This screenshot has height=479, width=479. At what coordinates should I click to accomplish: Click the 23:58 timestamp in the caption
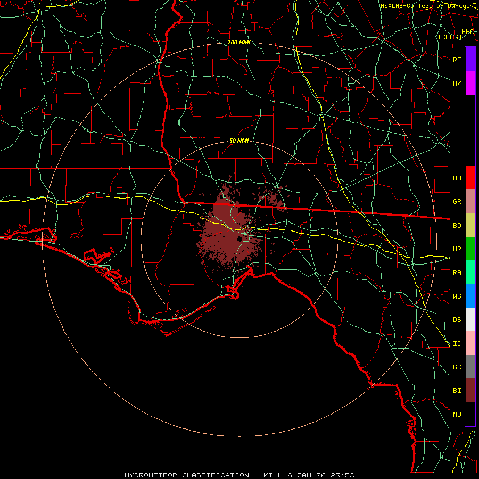coord(343,475)
